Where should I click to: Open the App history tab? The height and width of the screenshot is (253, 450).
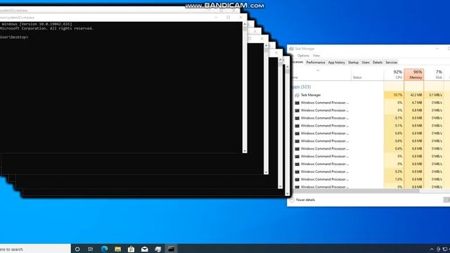pyautogui.click(x=336, y=63)
